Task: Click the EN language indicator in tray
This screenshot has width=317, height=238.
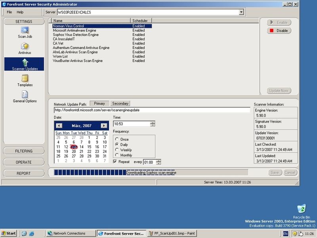Action: pyautogui.click(x=285, y=234)
